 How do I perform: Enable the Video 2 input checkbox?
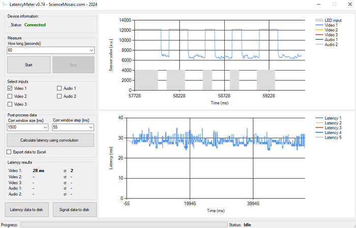click(10, 96)
